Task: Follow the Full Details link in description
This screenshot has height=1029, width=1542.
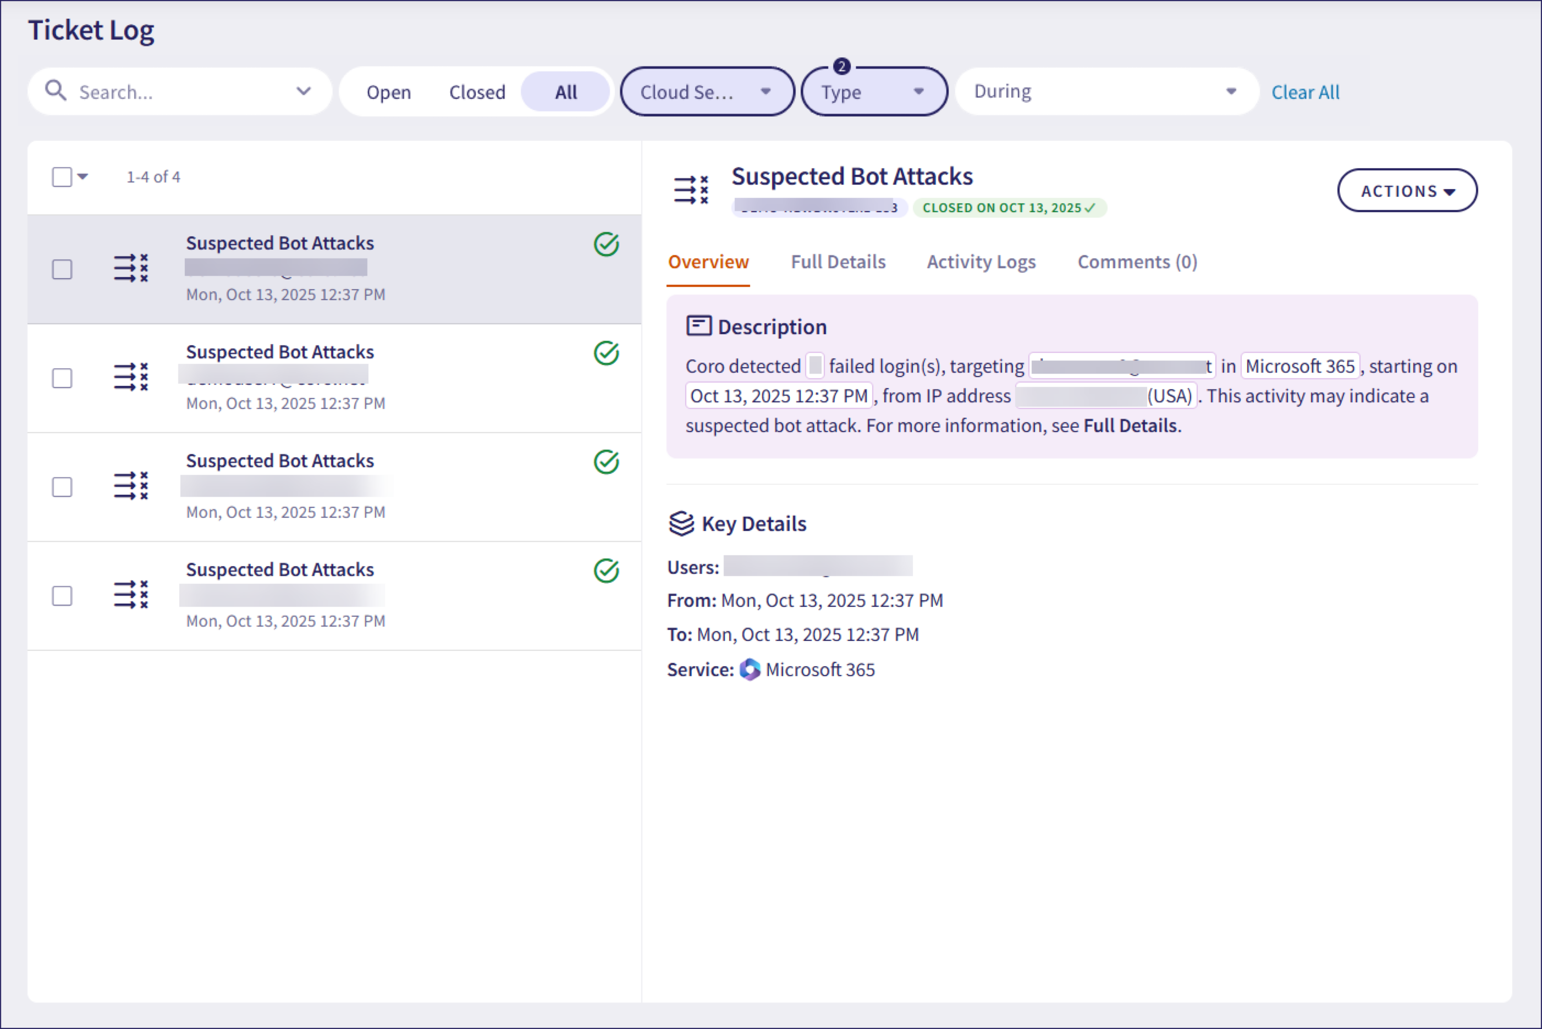Action: click(1130, 425)
